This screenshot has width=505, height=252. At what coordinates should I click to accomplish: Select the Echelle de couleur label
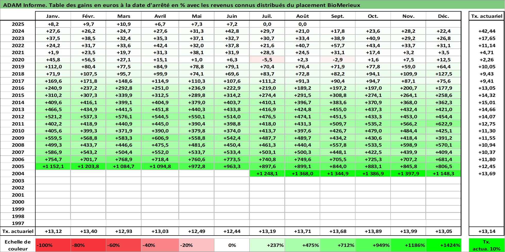click(18, 245)
